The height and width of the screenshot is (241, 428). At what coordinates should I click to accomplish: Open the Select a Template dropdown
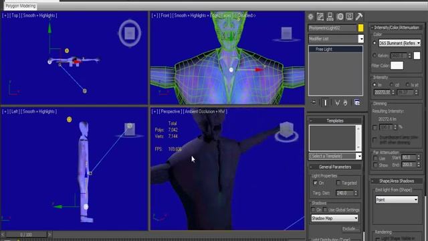[x=336, y=156]
